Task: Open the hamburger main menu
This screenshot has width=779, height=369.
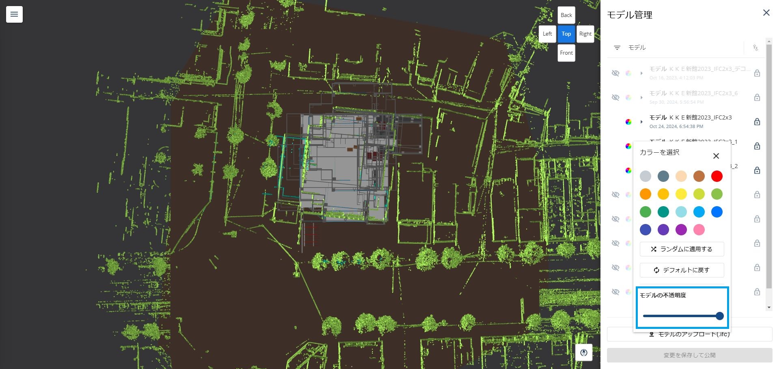Action: (14, 15)
